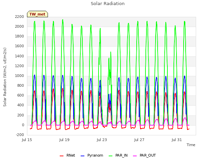Viewport: 216px width, 162px height.
Task: Click the Jul 27 x-axis label
Action: coord(139,140)
